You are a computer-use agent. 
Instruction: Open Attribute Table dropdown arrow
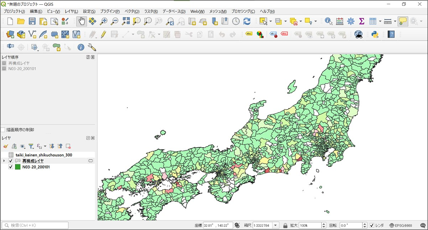click(x=380, y=21)
